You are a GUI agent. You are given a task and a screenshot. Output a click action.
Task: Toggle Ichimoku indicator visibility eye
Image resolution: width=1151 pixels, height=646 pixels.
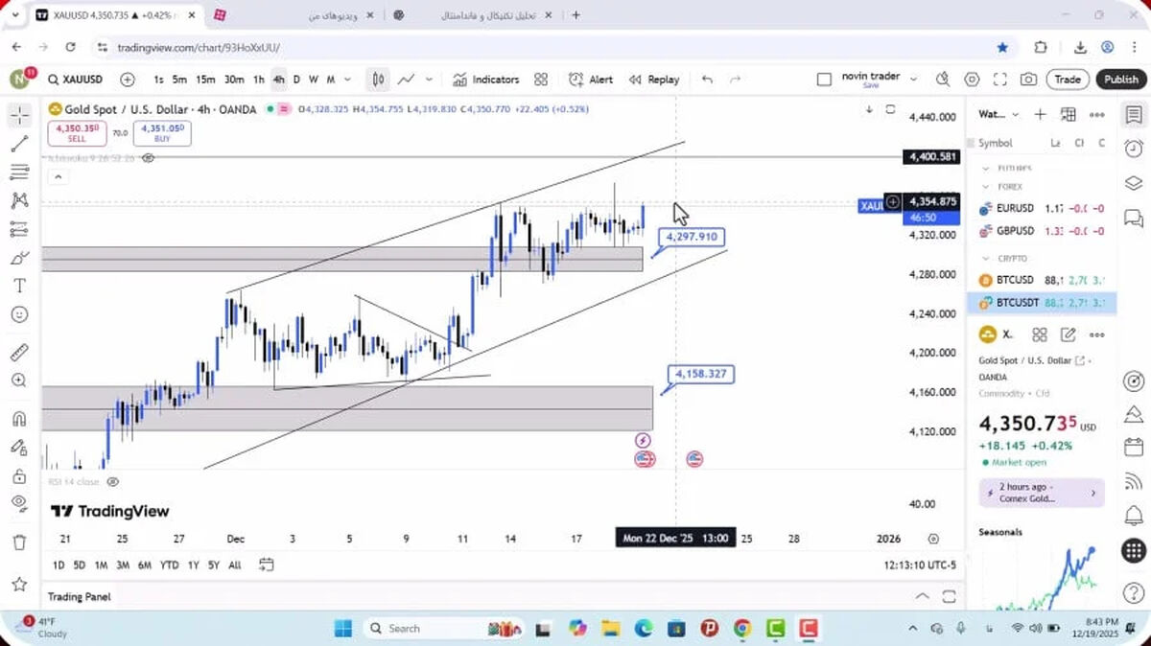149,158
